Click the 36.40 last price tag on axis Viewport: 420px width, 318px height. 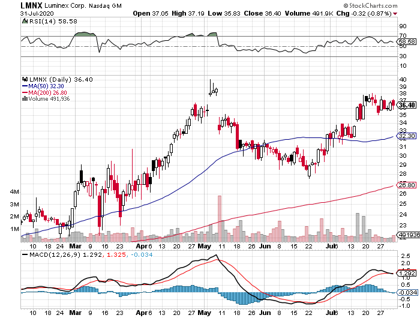[406, 105]
